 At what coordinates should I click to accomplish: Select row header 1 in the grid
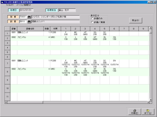[x=8, y=33]
